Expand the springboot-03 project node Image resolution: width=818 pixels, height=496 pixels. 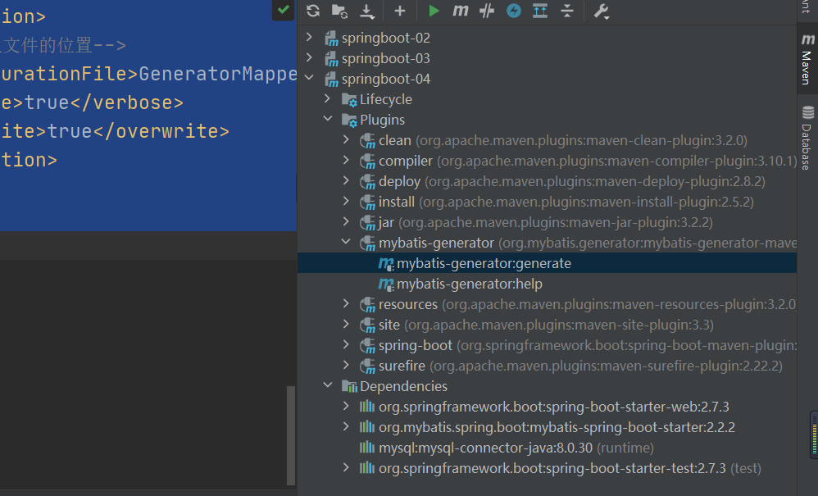[x=309, y=57]
